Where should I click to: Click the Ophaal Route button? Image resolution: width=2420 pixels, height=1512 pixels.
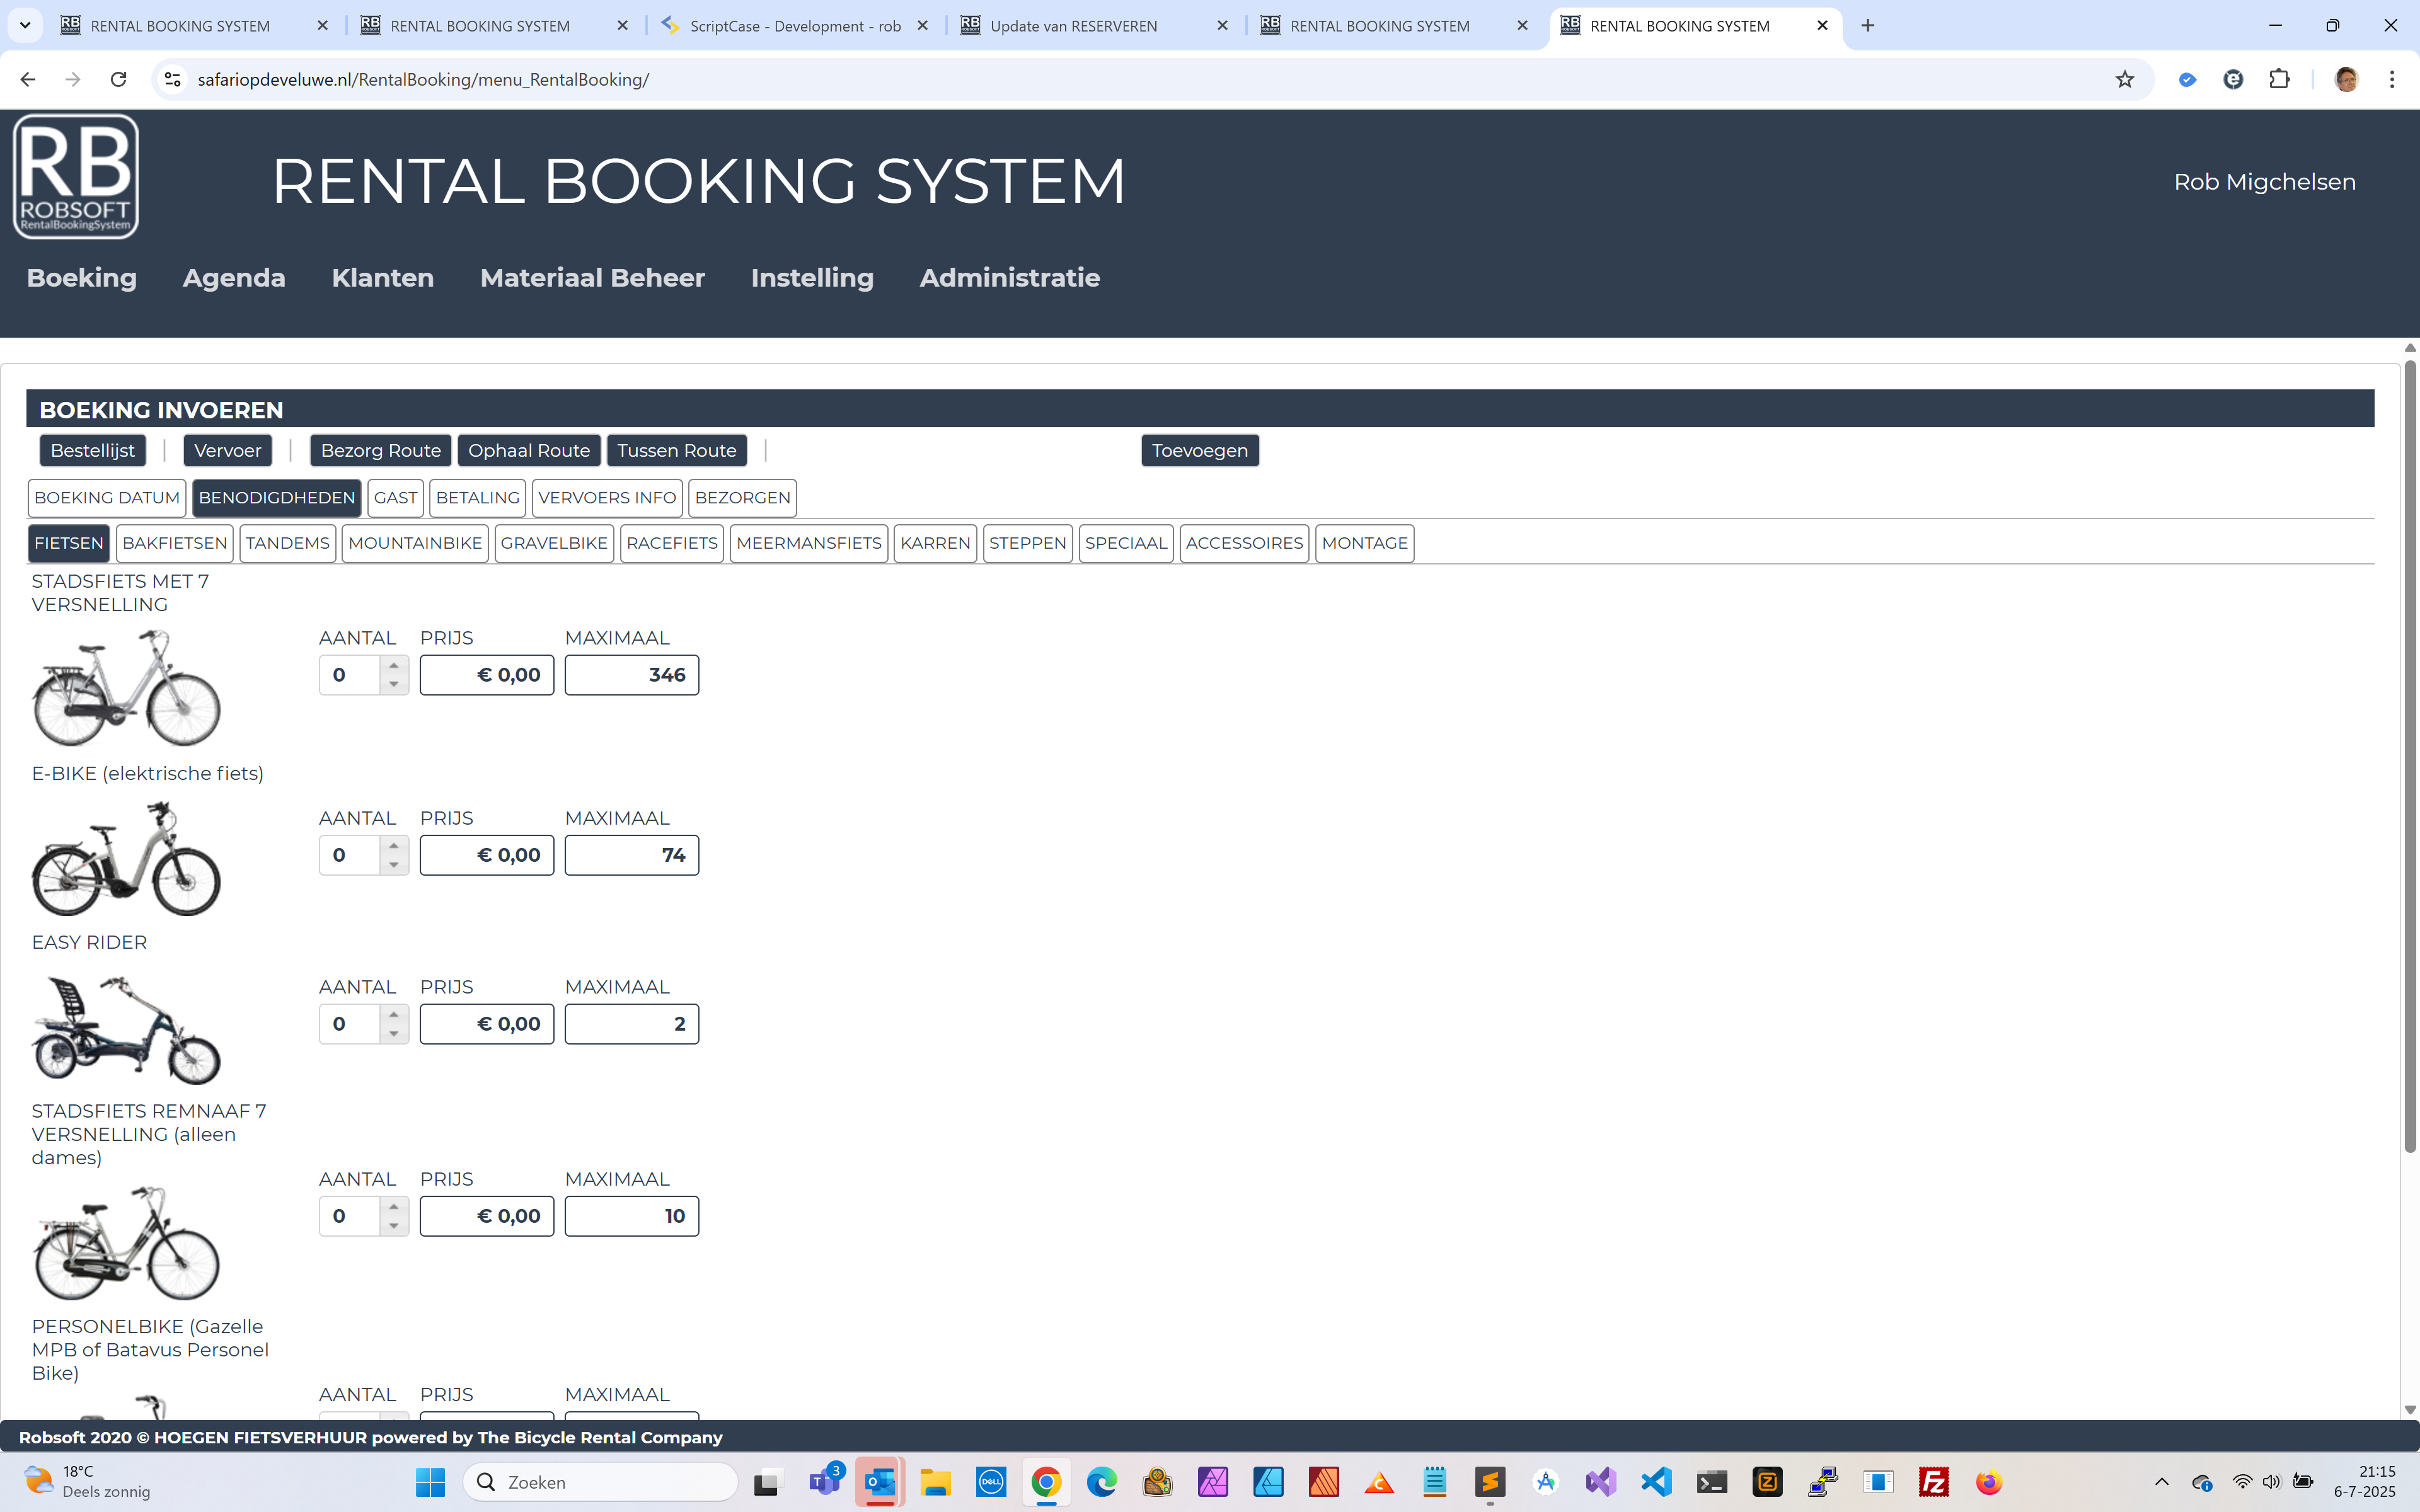point(529,450)
